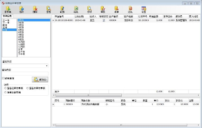
Task: Select 3月份 in the month list
Action: click(x=22, y=24)
